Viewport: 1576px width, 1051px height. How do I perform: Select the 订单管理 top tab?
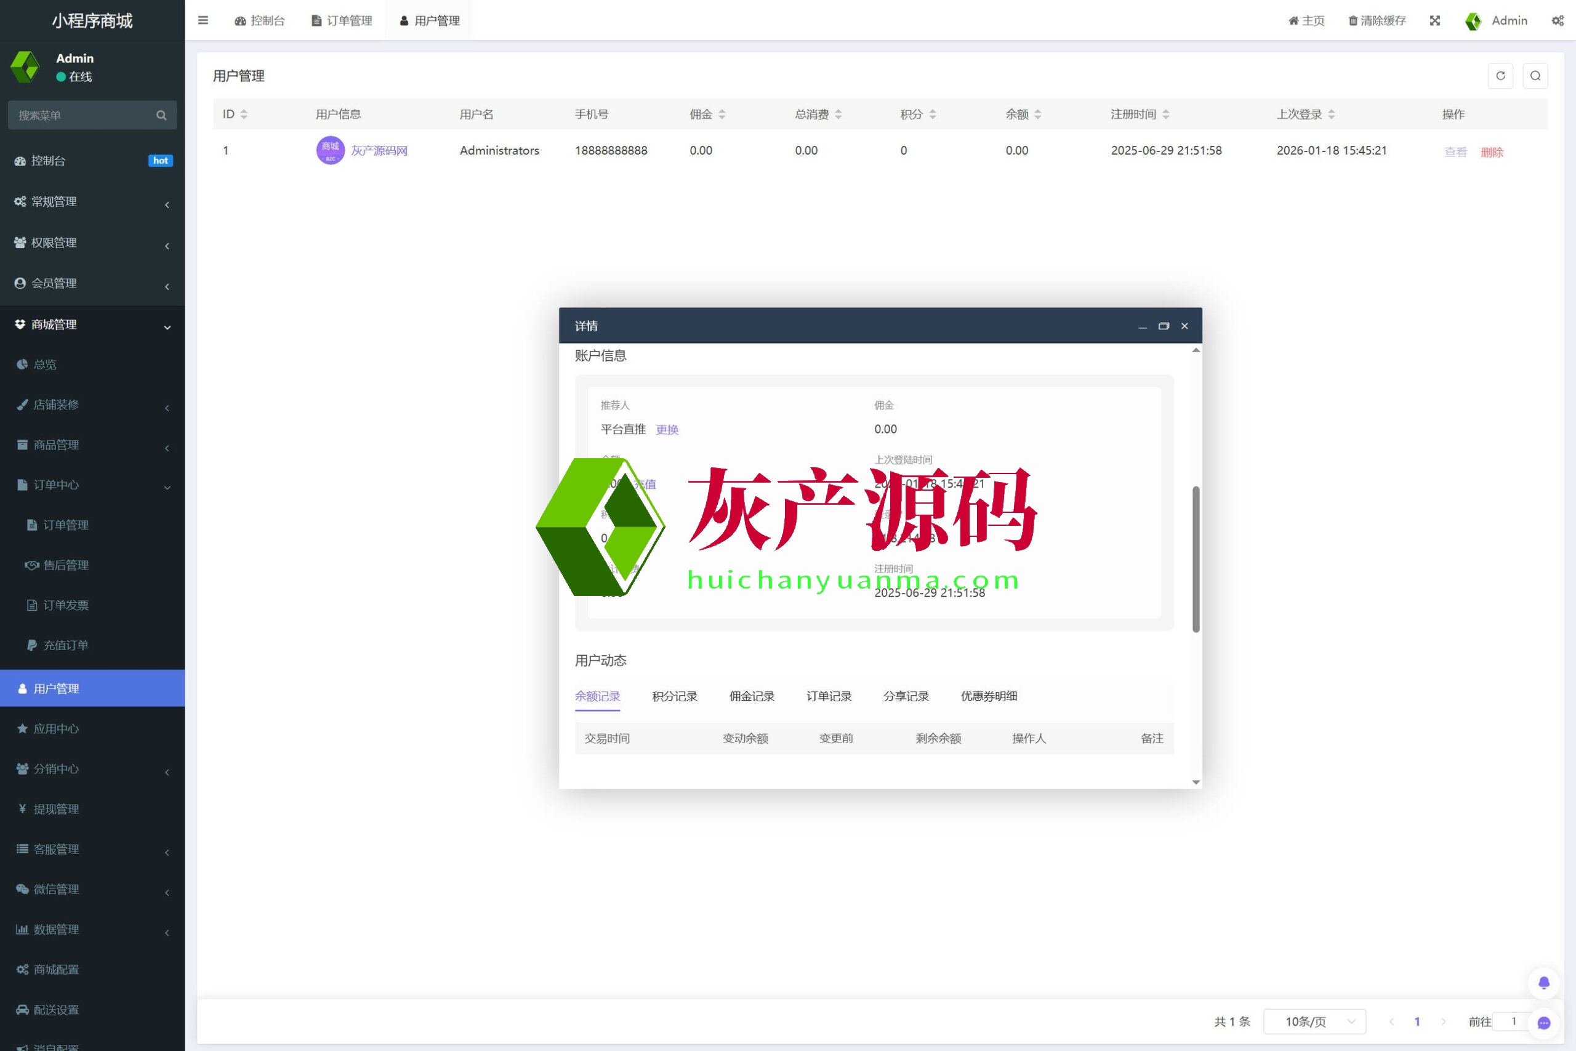(x=342, y=20)
